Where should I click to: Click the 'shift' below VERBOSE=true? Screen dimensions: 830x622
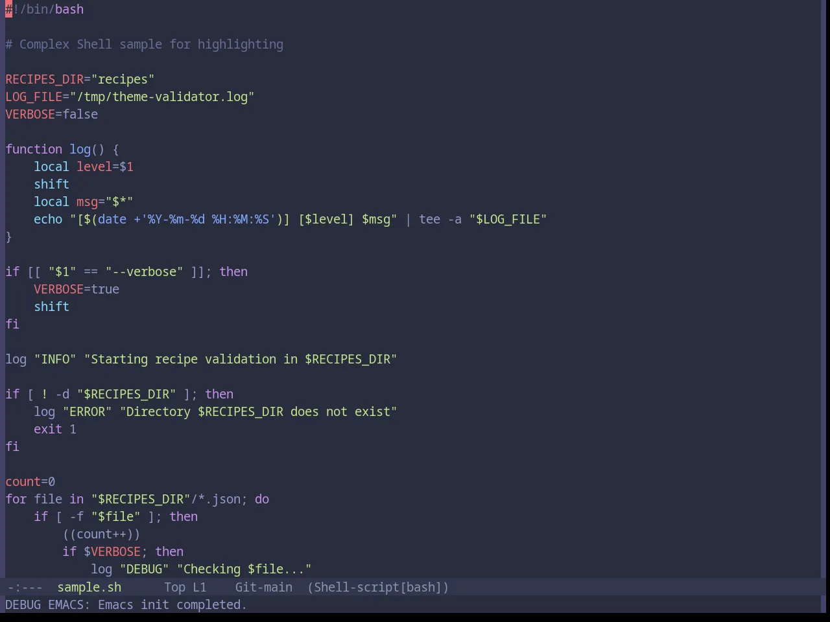pyautogui.click(x=51, y=306)
